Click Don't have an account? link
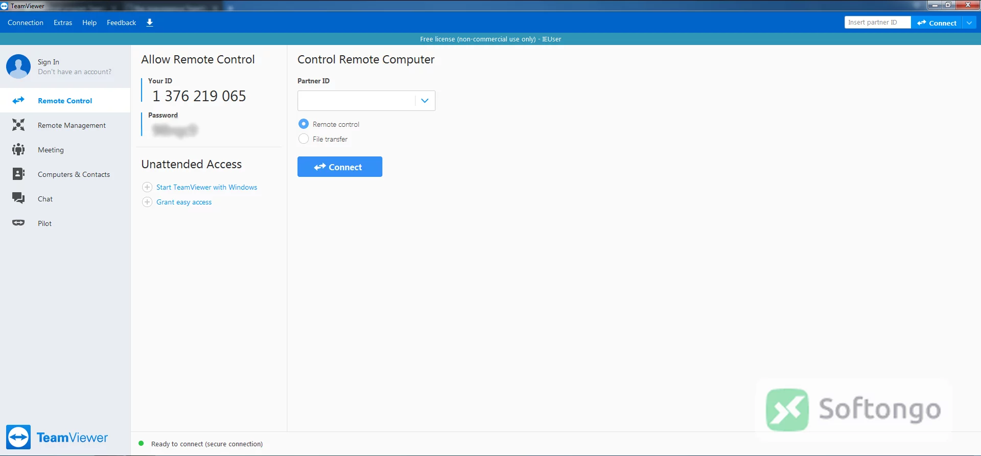Image resolution: width=981 pixels, height=456 pixels. tap(75, 72)
